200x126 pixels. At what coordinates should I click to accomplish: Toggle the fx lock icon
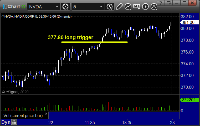[14, 122]
